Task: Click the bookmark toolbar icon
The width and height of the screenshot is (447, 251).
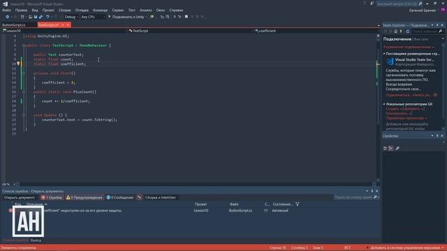Action: (x=186, y=17)
